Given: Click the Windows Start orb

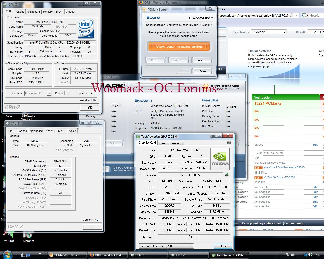Looking at the screenshot, I should [x=7, y=254].
